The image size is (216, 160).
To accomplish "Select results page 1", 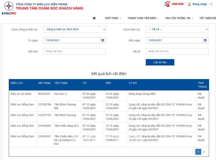I will click(x=198, y=152).
